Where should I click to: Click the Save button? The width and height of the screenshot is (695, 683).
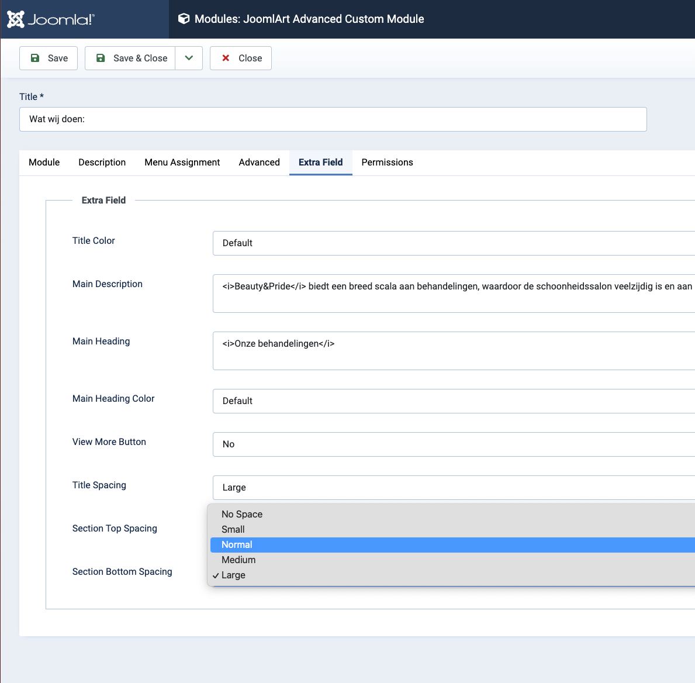click(49, 58)
